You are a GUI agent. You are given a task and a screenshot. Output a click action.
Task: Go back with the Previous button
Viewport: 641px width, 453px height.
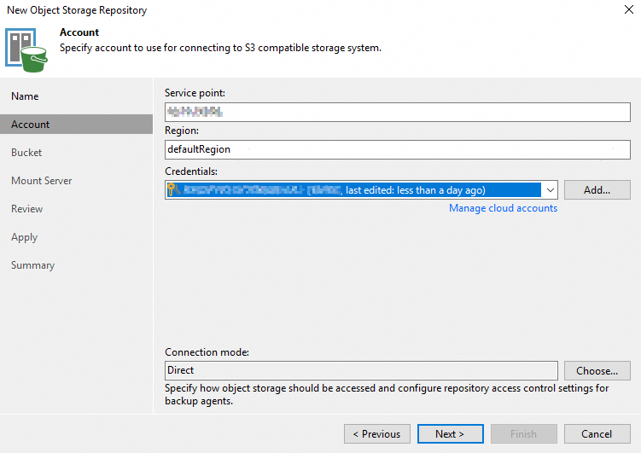(377, 434)
